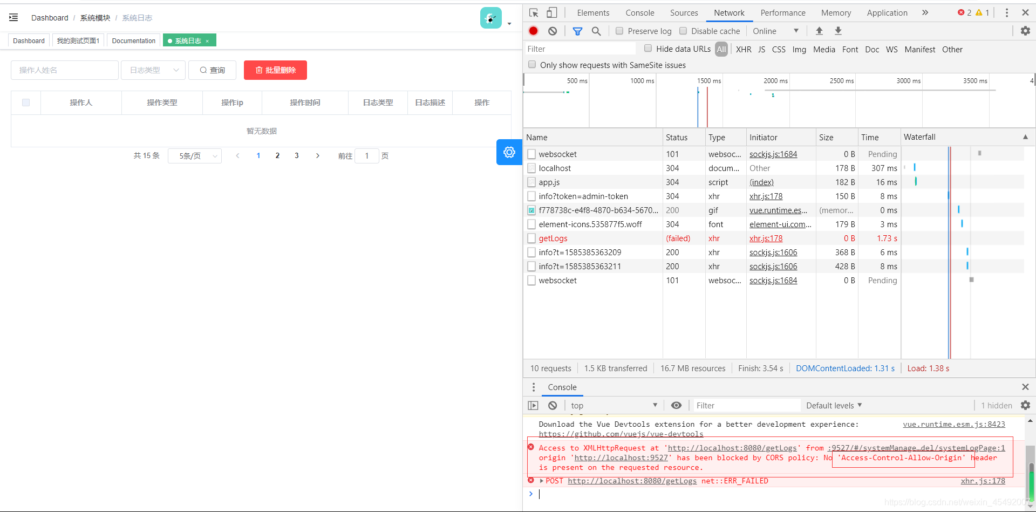Open the Default levels dropdown
This screenshot has width=1036, height=512.
(834, 405)
